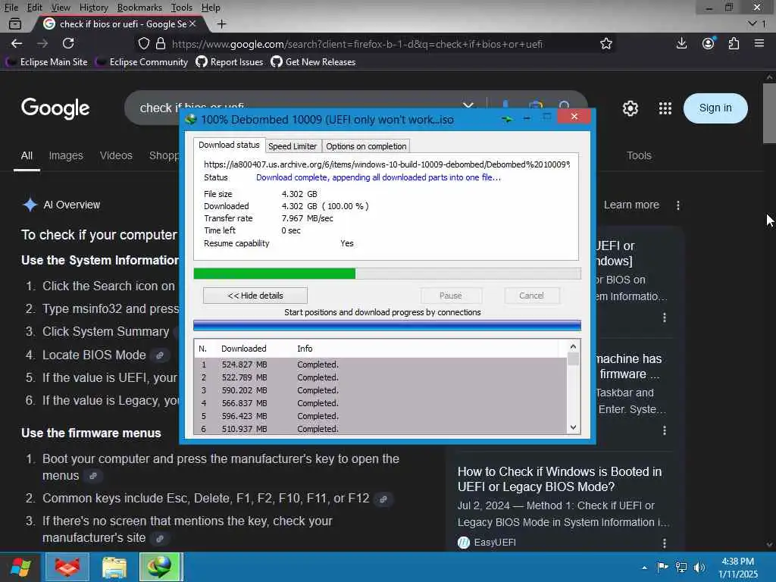Click the Pause button in IDM
Image resolution: width=776 pixels, height=582 pixels.
(x=451, y=296)
